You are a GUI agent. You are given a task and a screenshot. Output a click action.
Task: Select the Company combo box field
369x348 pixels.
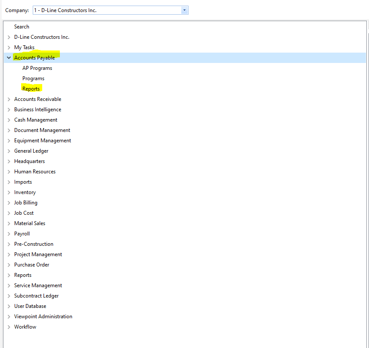(110, 10)
